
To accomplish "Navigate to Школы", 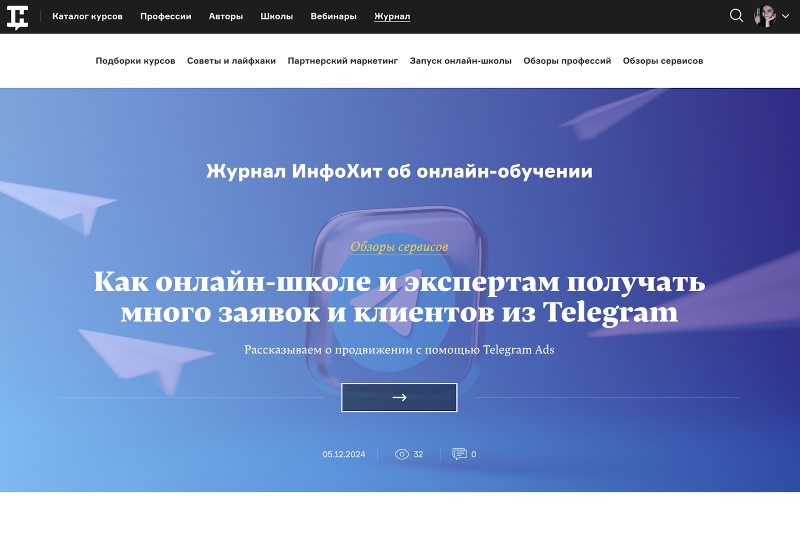I will pos(276,17).
